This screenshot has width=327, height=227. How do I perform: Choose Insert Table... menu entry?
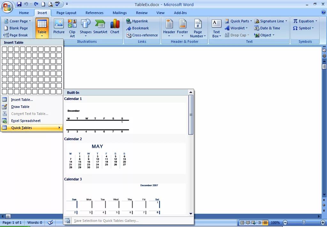[x=32, y=100]
